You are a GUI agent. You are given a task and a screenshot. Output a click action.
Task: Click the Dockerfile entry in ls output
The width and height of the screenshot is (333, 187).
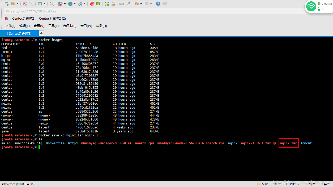(55, 143)
